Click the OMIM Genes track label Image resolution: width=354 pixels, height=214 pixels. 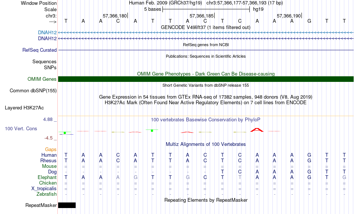coord(42,79)
